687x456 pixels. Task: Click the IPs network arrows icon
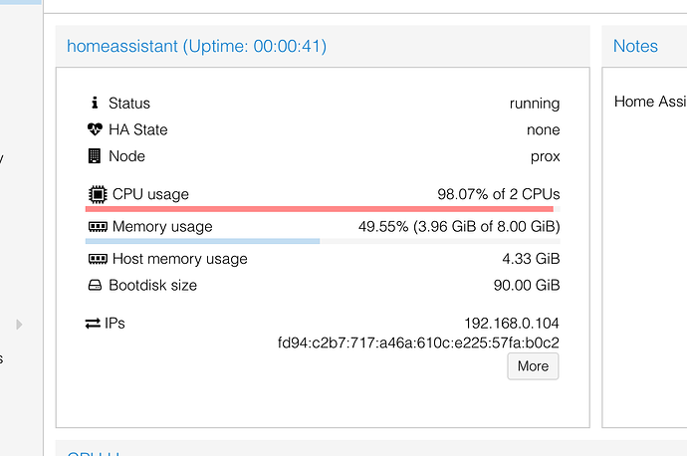(x=93, y=324)
